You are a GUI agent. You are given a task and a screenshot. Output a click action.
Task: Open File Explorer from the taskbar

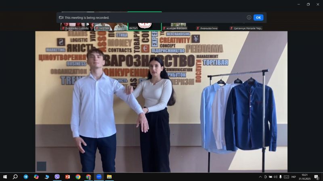pyautogui.click(x=109, y=177)
